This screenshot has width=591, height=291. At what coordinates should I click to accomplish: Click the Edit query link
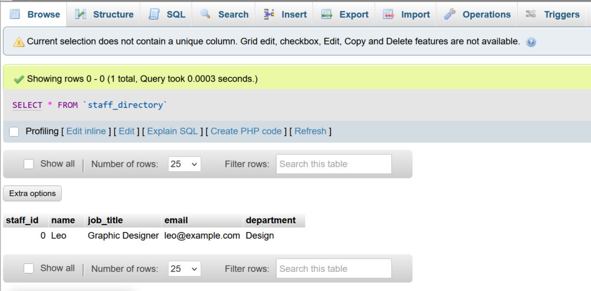tap(126, 131)
